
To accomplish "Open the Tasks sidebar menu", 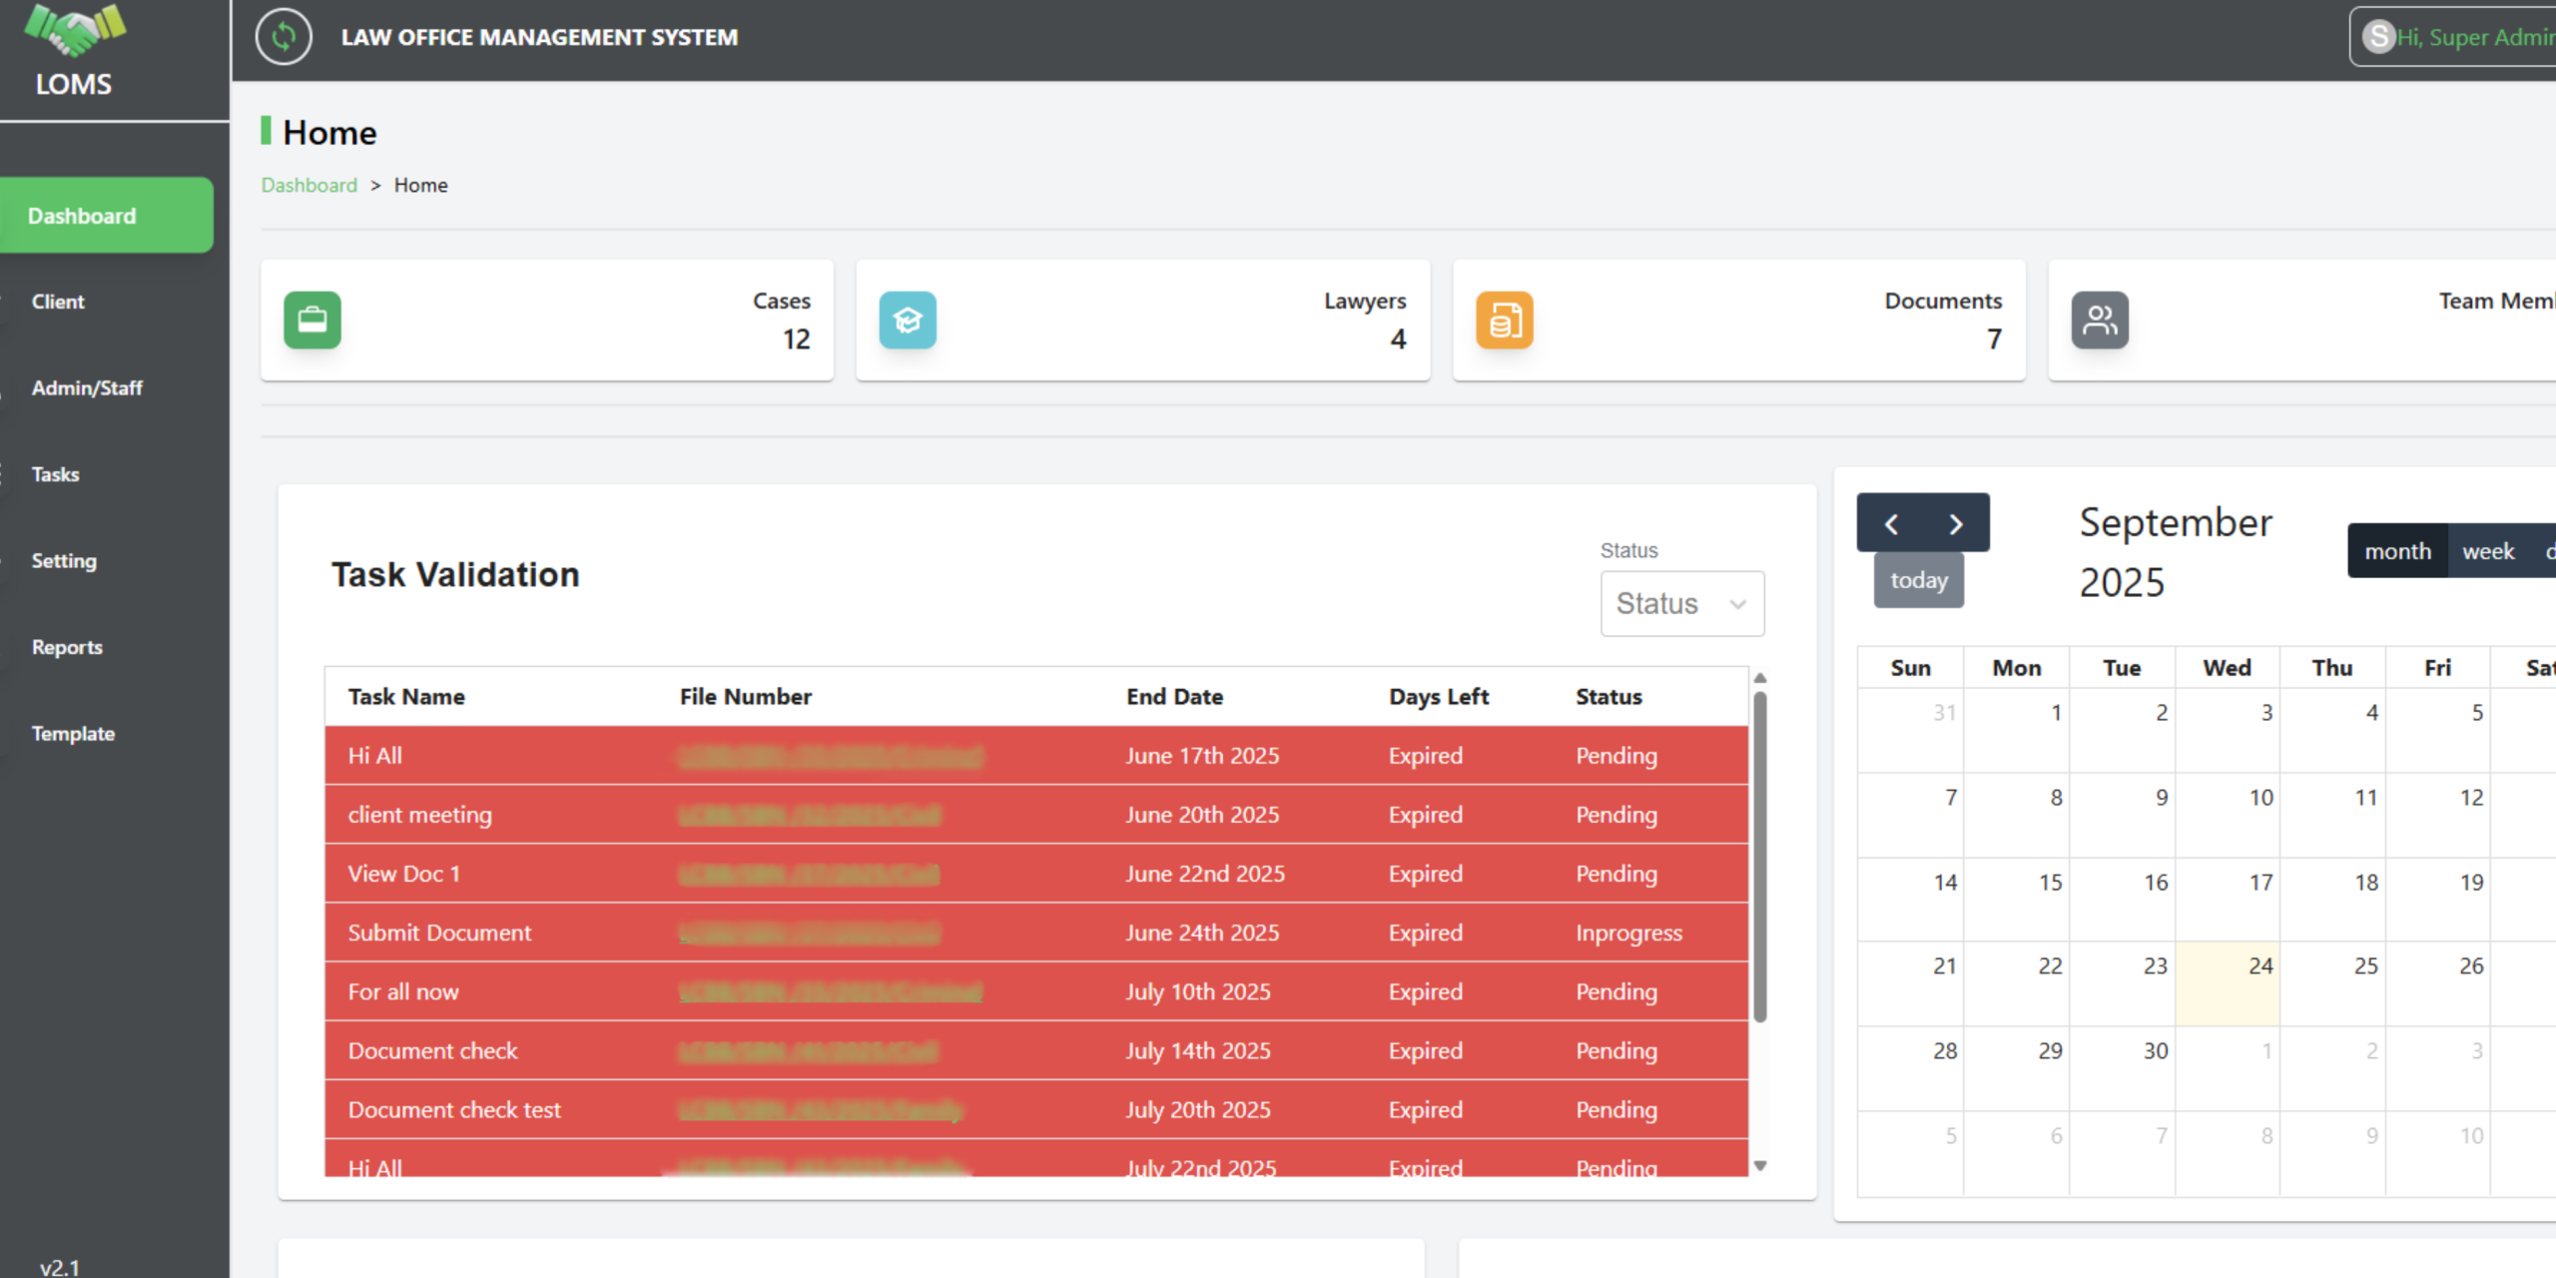I will click(56, 474).
